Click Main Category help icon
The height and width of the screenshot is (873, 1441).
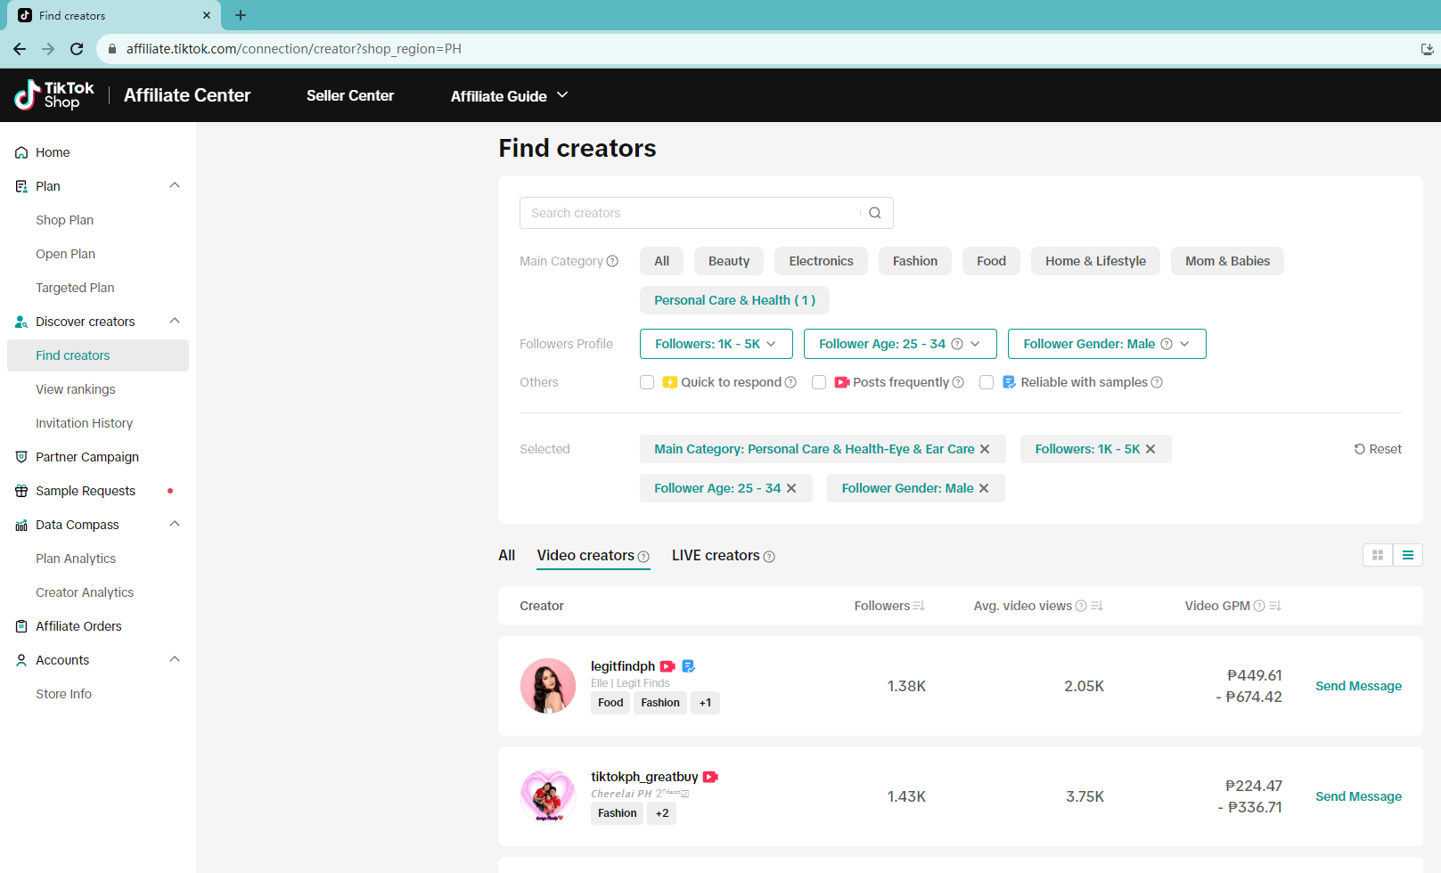click(612, 261)
